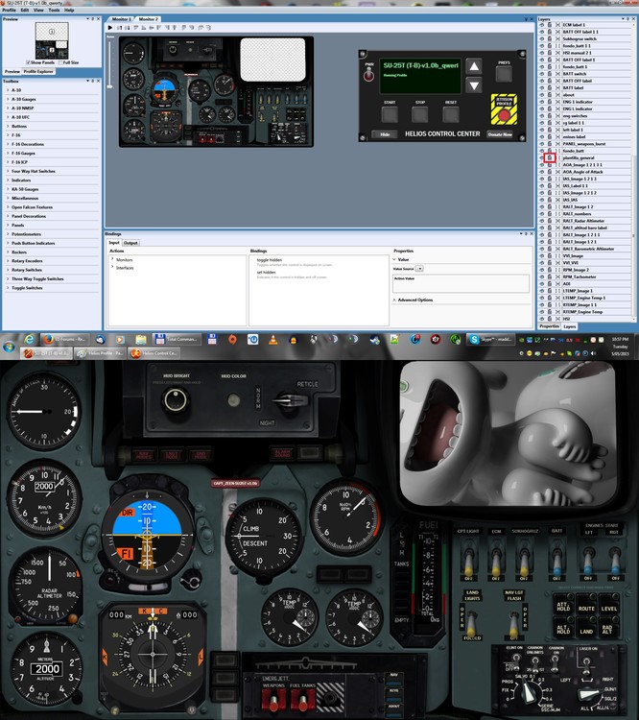Screen dimensions: 639x720
Task: Toggle snap icon on IAS_IAS row
Action: 557,200
